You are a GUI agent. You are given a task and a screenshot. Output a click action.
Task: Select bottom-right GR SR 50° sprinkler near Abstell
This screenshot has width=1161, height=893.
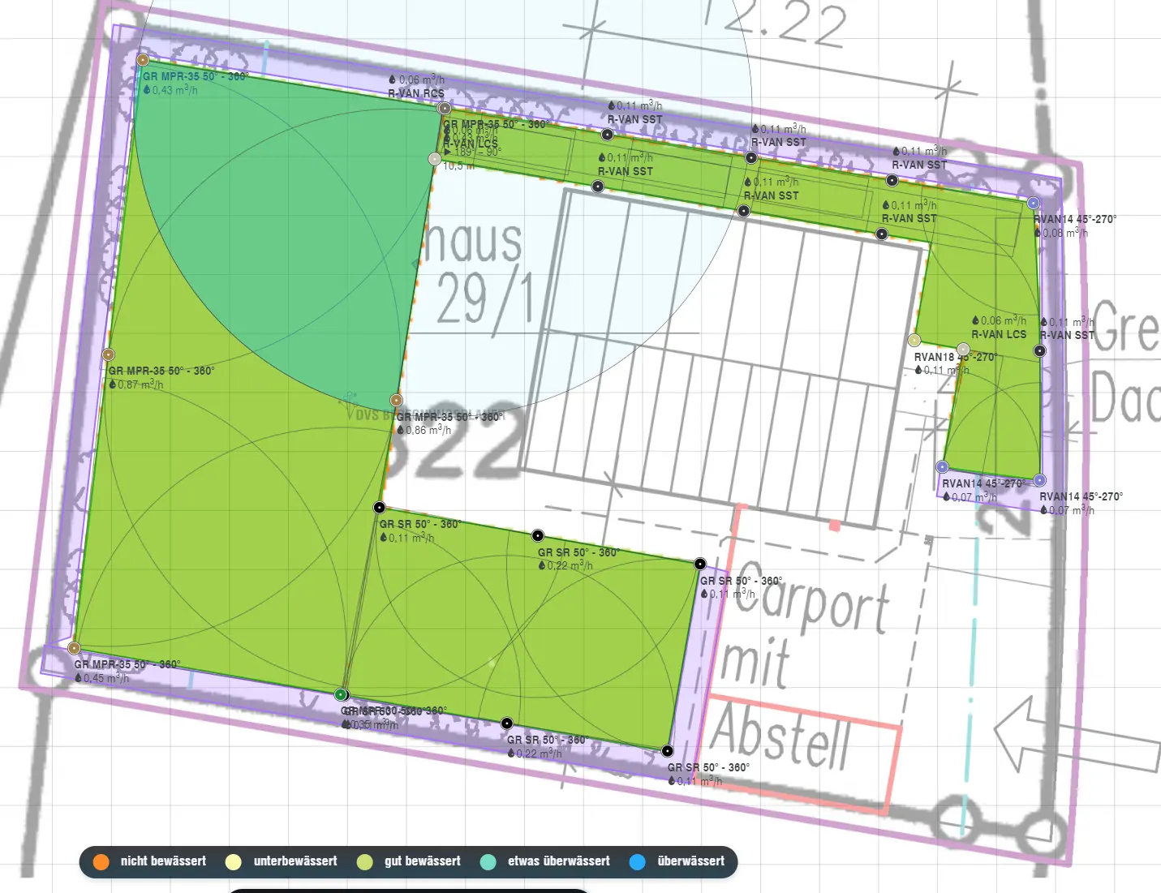click(667, 751)
